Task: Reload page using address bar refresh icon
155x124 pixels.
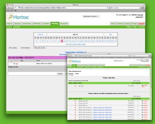Action: click(x=108, y=8)
